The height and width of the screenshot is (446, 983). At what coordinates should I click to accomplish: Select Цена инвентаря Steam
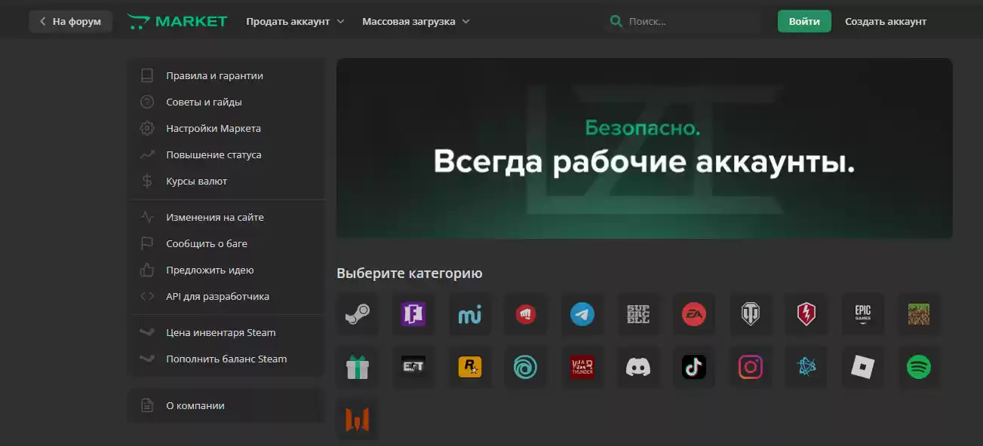point(227,332)
